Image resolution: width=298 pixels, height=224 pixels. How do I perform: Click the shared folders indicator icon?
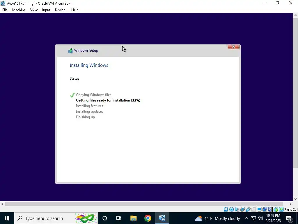coord(254,209)
